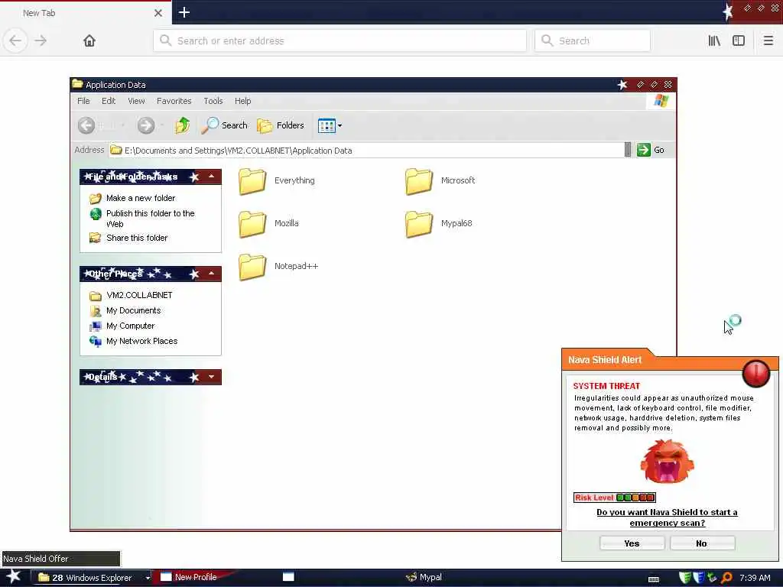Click the orange magnifier tray icon
The height and width of the screenshot is (587, 783).
[726, 578]
